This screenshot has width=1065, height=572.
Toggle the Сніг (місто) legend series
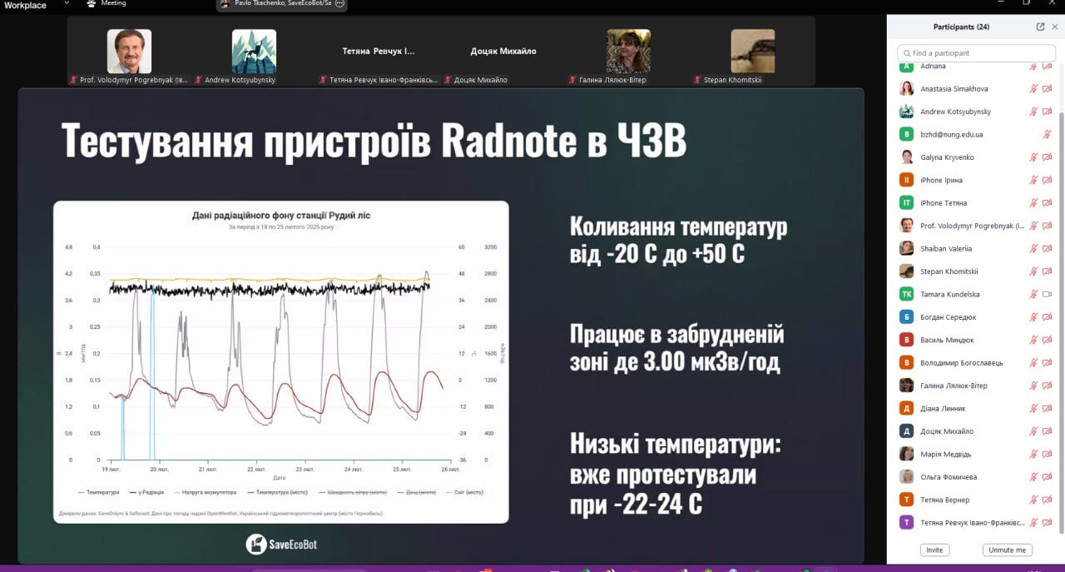click(x=464, y=492)
